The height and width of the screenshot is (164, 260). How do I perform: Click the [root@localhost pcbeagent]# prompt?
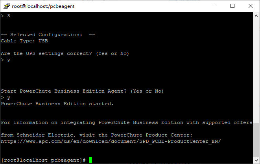pos(43,160)
